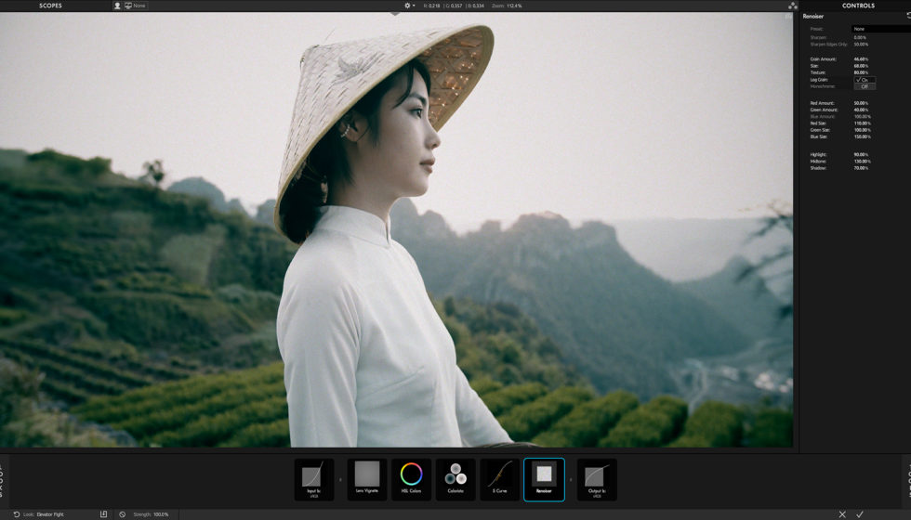Viewport: 911px width, 520px height.
Task: Click the save look icon in bottom bar
Action: tap(103, 513)
